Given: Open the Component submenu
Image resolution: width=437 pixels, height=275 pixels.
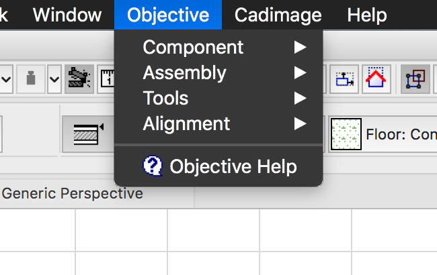Looking at the screenshot, I should pyautogui.click(x=194, y=47).
